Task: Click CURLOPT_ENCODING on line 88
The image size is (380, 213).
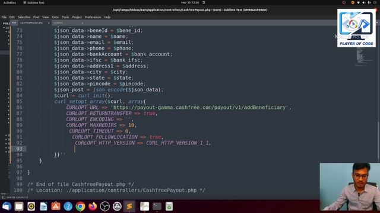Action: (90, 120)
